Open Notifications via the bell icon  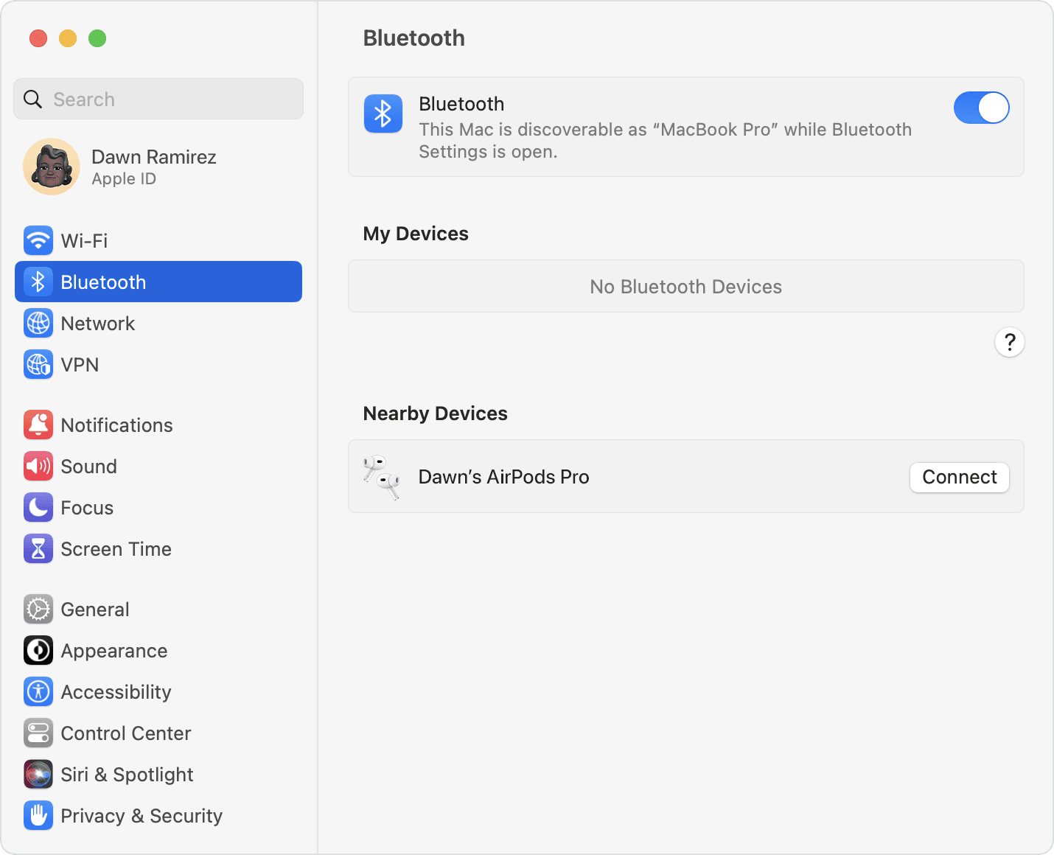click(x=38, y=425)
